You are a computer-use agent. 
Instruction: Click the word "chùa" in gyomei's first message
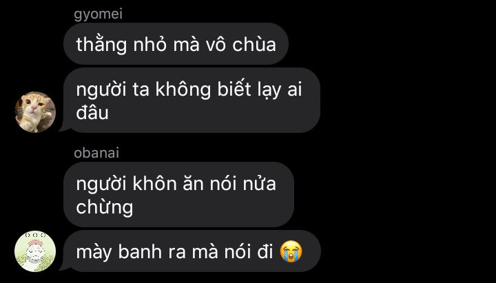click(x=254, y=44)
